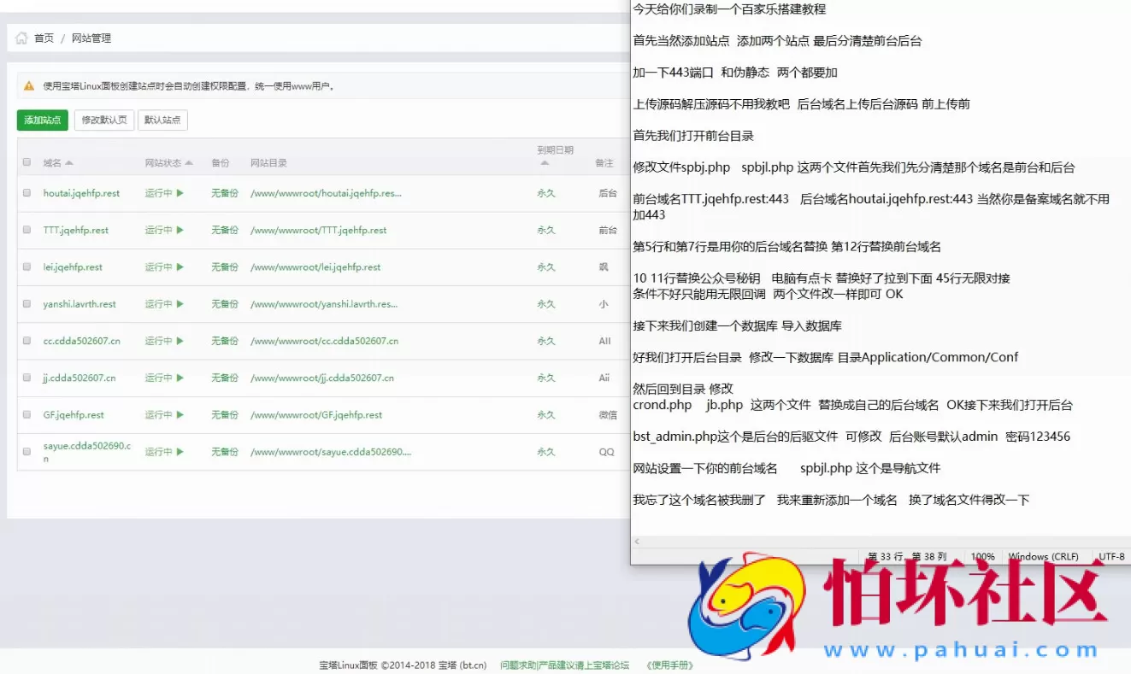Click the green 添加站点 button
The height and width of the screenshot is (674, 1131).
pos(41,120)
